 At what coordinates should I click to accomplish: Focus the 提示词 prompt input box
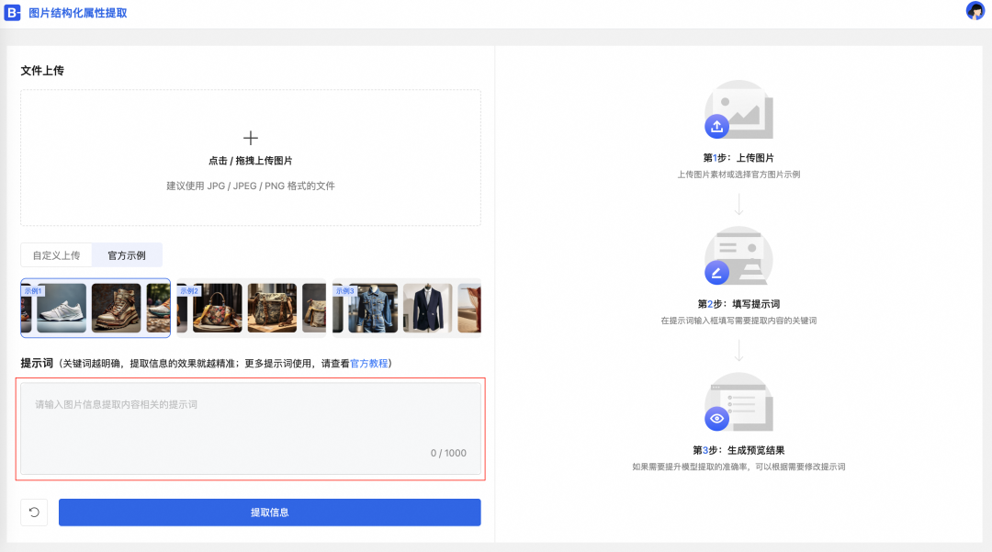251,429
